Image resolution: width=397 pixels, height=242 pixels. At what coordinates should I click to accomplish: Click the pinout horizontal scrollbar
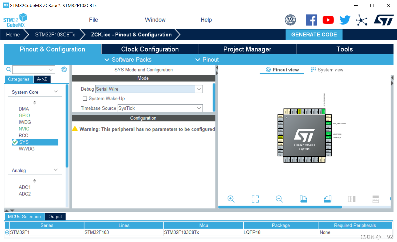point(280,207)
